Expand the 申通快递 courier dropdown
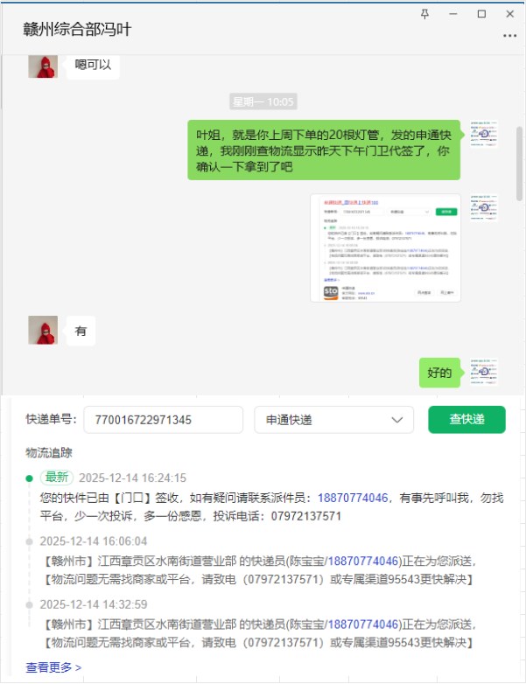The image size is (526, 684). pyautogui.click(x=334, y=420)
